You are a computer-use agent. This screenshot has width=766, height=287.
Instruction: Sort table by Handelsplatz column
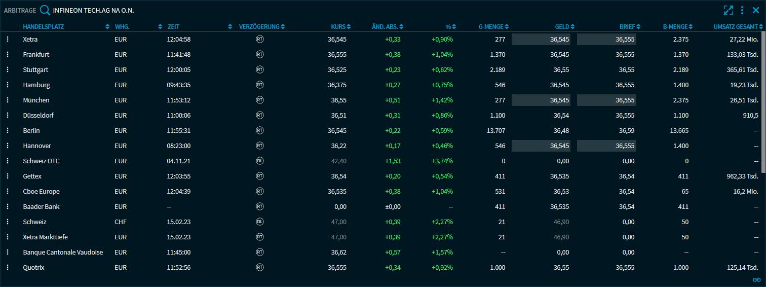[44, 26]
